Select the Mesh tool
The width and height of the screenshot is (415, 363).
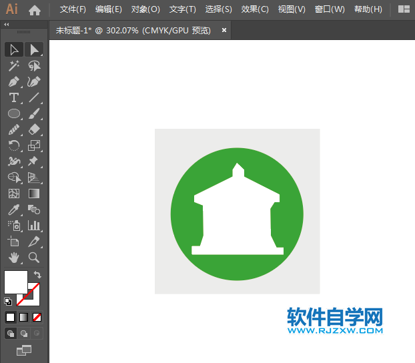[x=14, y=194]
